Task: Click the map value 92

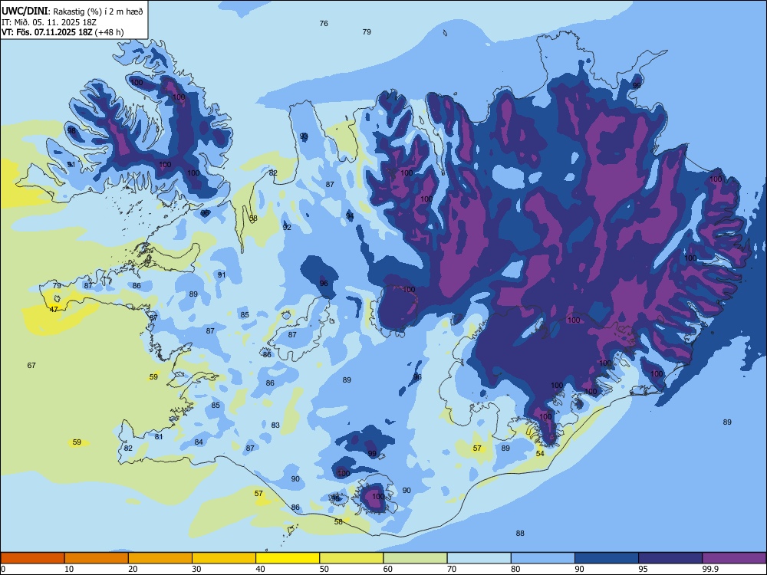Action: [287, 228]
